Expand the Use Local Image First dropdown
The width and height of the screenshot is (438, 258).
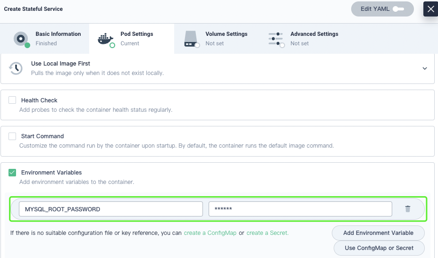click(x=424, y=68)
